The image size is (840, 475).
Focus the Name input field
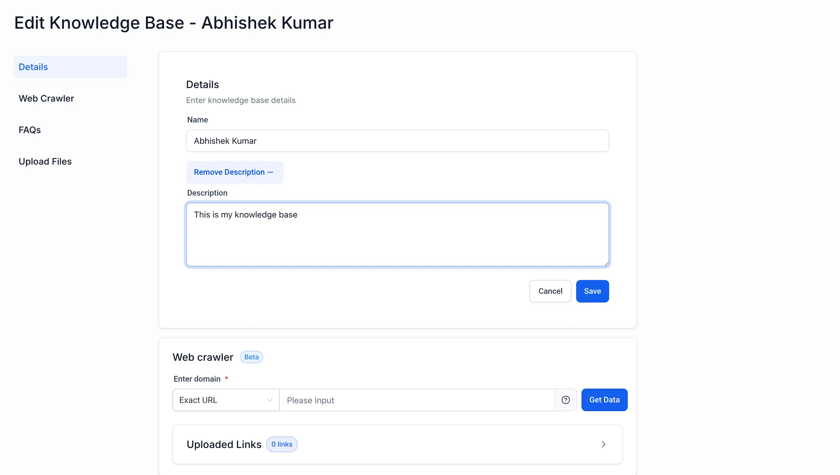coord(397,141)
